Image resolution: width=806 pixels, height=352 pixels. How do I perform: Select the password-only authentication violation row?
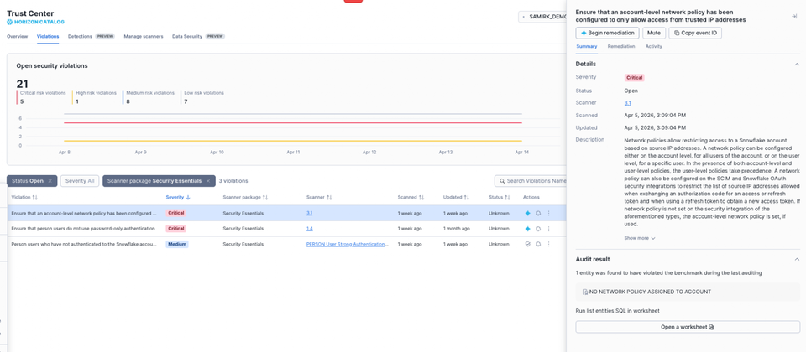coord(286,228)
